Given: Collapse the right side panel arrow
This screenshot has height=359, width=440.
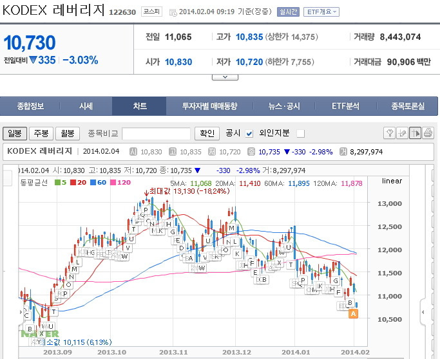Looking at the screenshot, I should tap(423, 312).
